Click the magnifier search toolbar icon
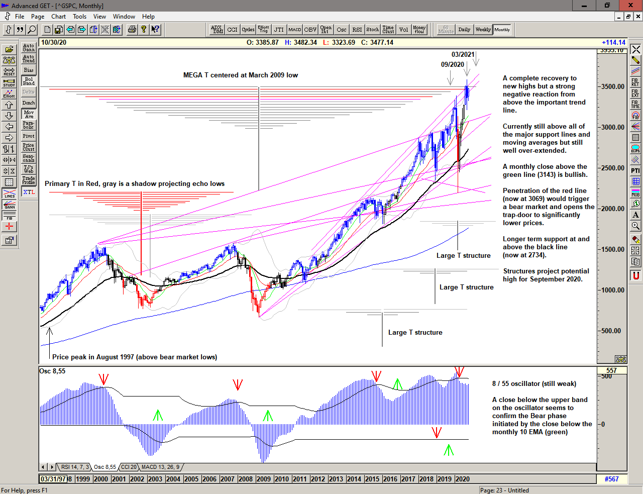The height and width of the screenshot is (494, 643). [32, 30]
